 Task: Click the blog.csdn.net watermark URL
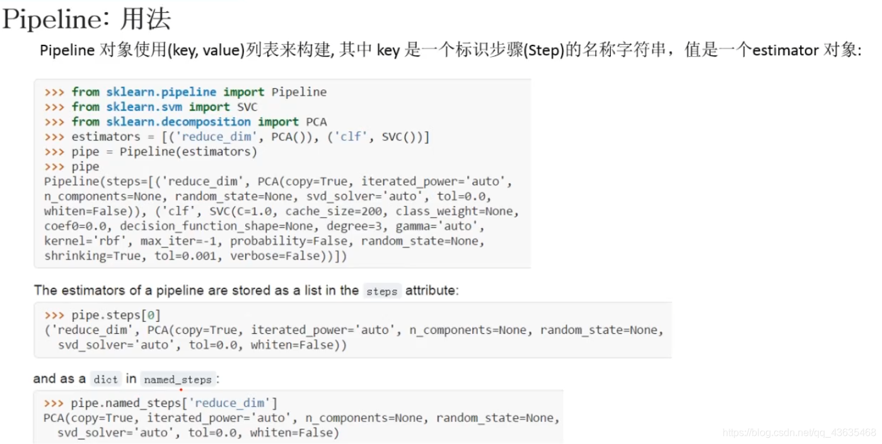(799, 433)
